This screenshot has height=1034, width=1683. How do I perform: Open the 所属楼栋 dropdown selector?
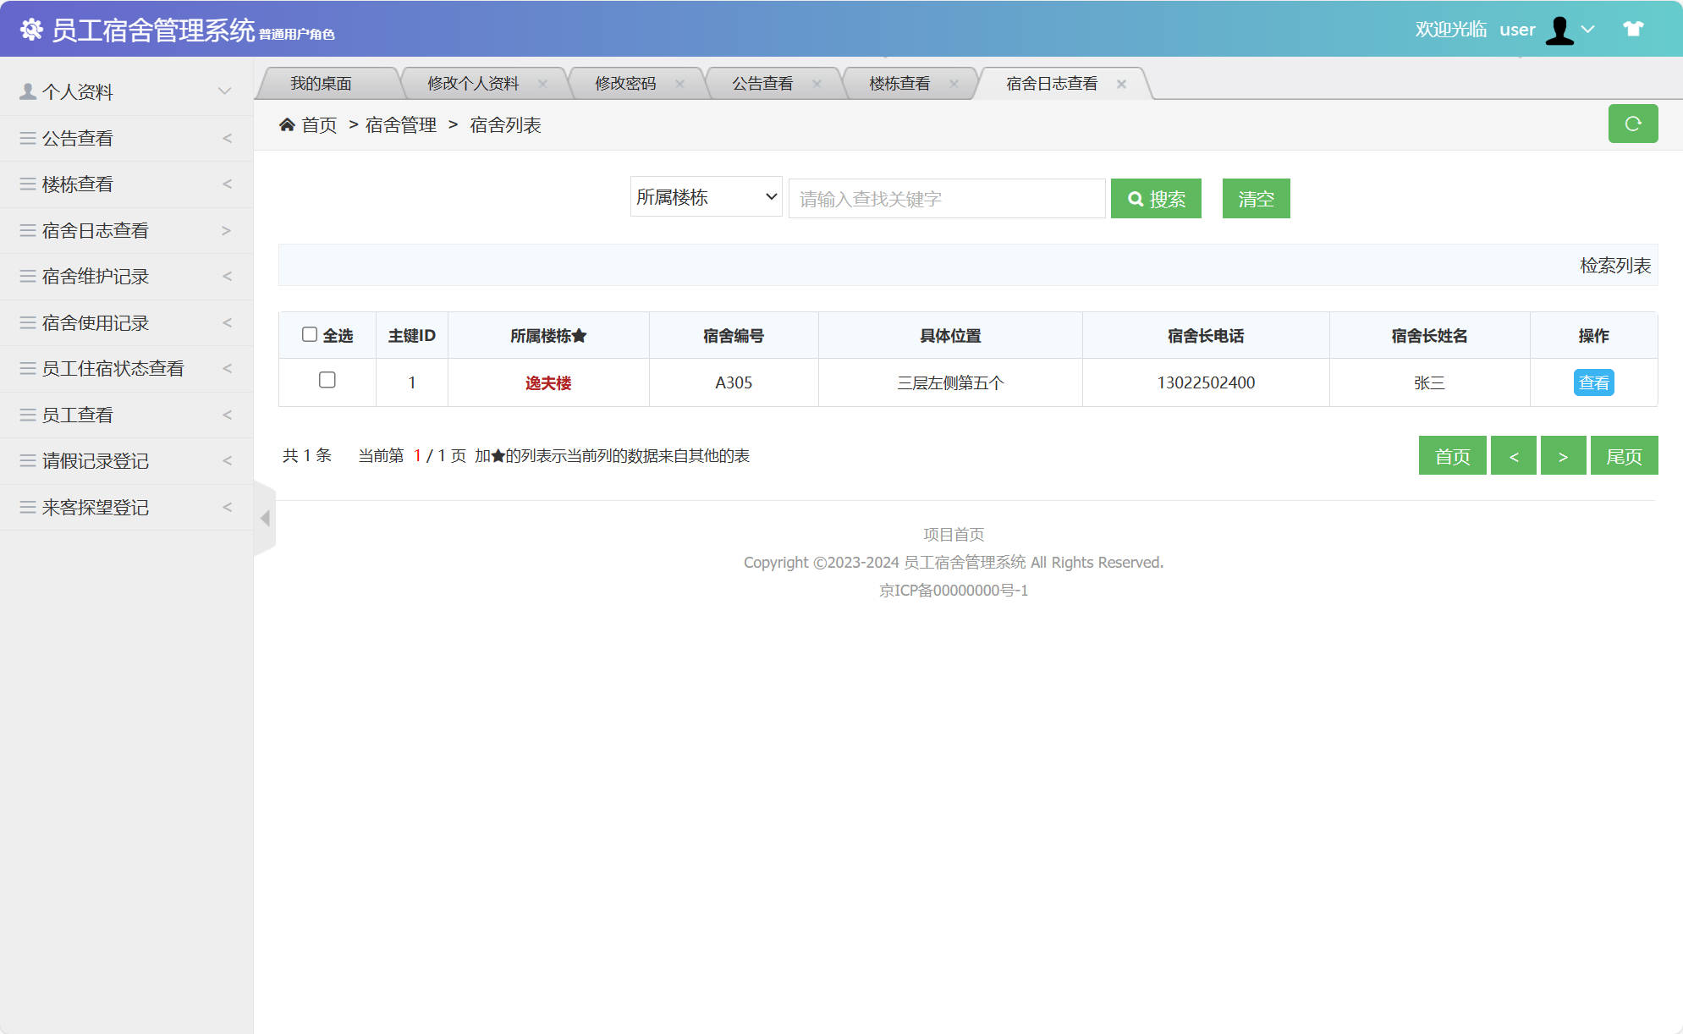pos(705,196)
